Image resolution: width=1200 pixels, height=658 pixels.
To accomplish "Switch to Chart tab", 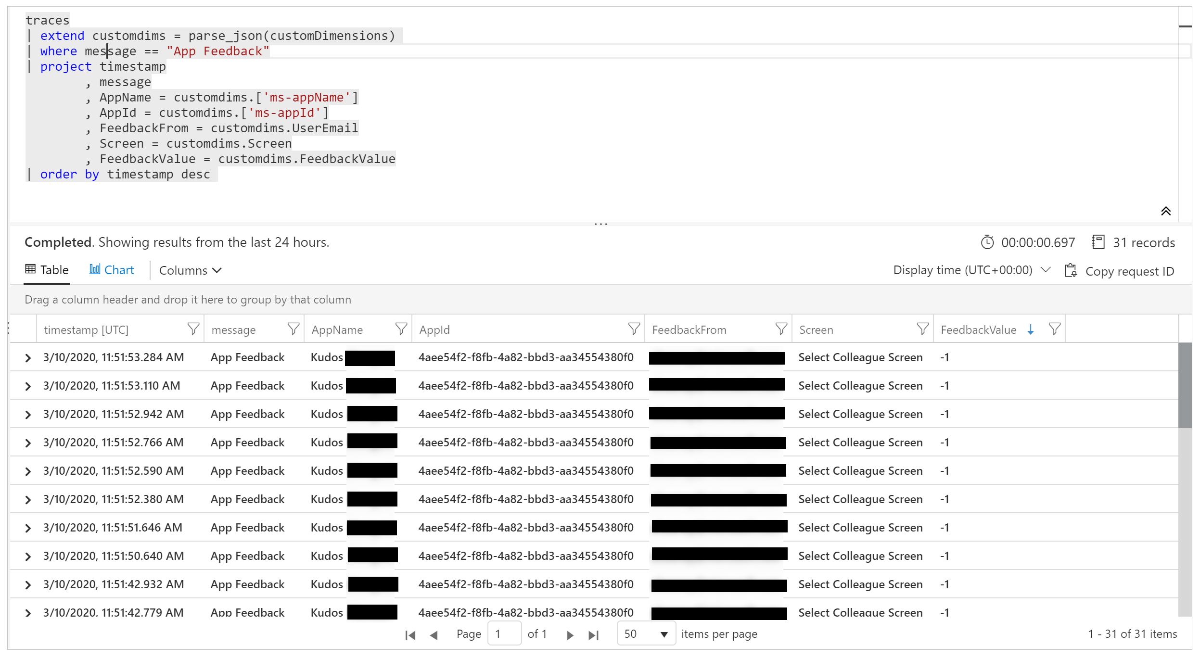I will [113, 270].
